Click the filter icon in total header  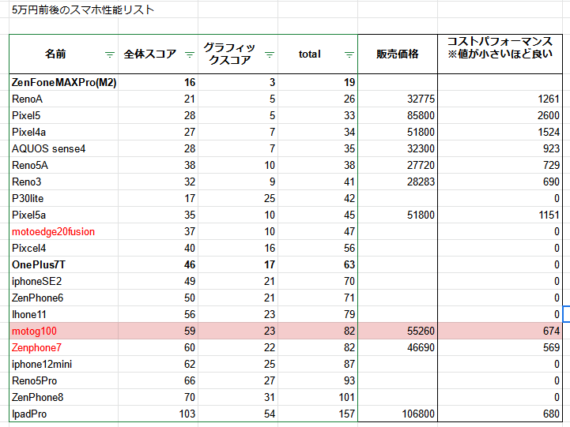point(349,54)
